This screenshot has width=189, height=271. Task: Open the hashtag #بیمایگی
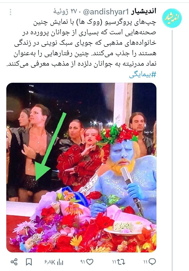(x=143, y=74)
